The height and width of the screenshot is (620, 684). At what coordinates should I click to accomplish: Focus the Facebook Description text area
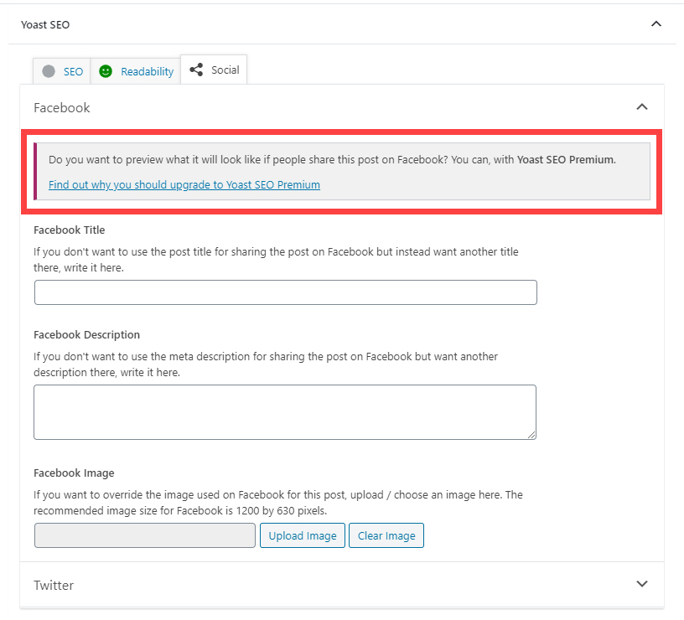point(285,412)
